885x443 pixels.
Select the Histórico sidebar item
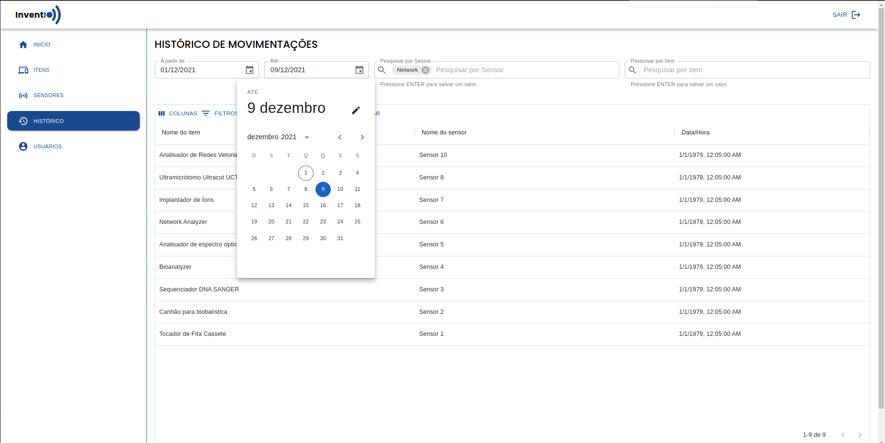click(49, 121)
